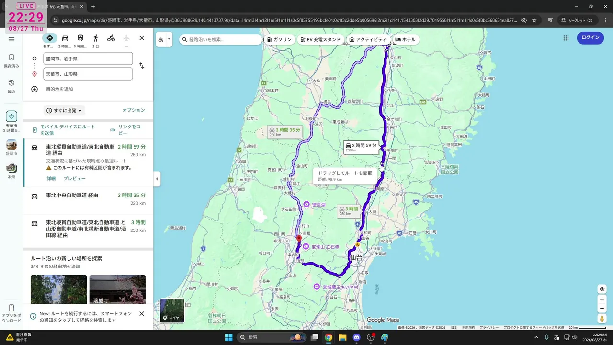Filter map by EV 充電スタンド
This screenshot has height=345, width=613.
[320, 39]
